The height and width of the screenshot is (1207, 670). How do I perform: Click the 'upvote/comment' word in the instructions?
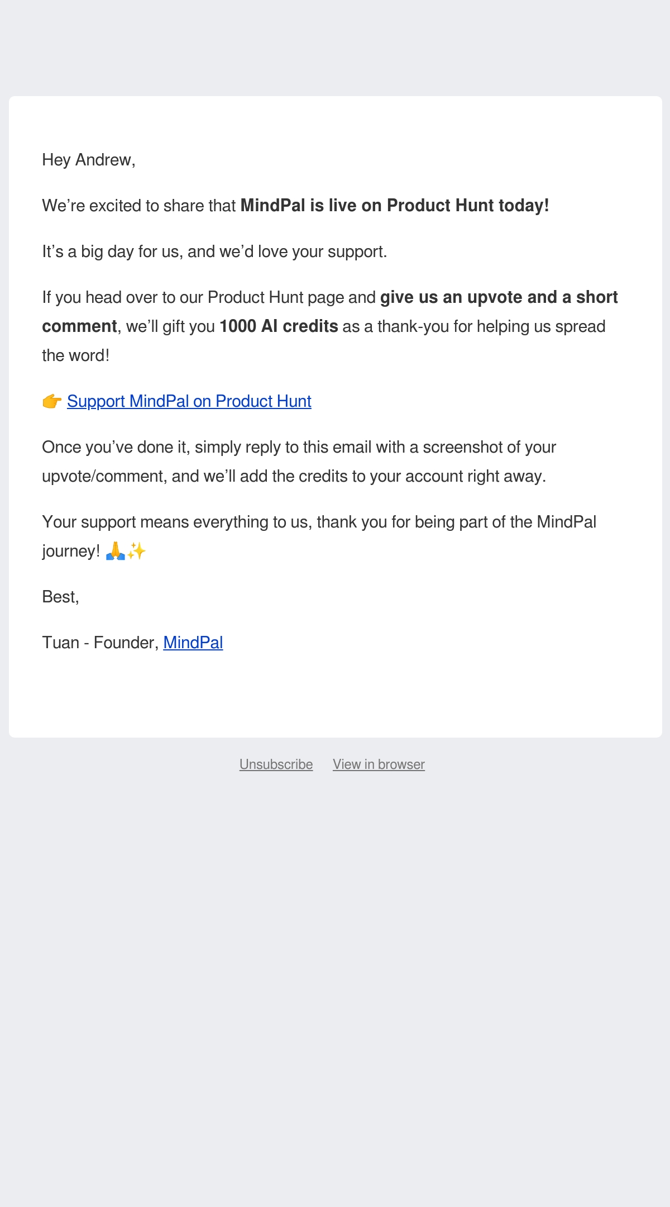104,476
